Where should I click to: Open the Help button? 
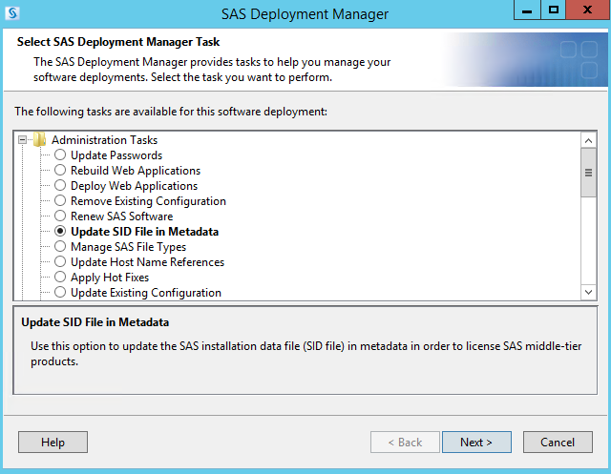coord(53,442)
